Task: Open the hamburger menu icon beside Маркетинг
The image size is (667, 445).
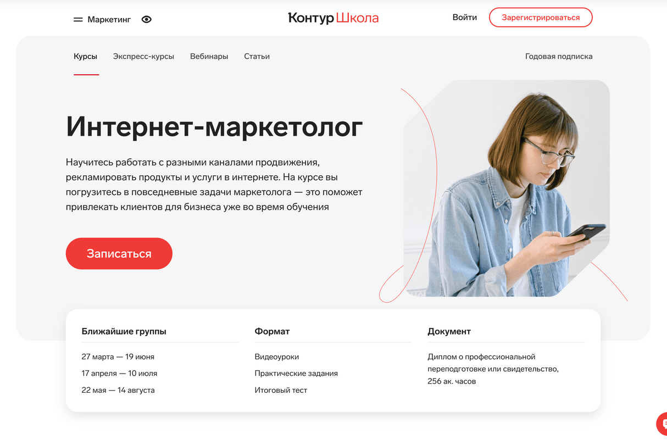Action: pyautogui.click(x=77, y=20)
